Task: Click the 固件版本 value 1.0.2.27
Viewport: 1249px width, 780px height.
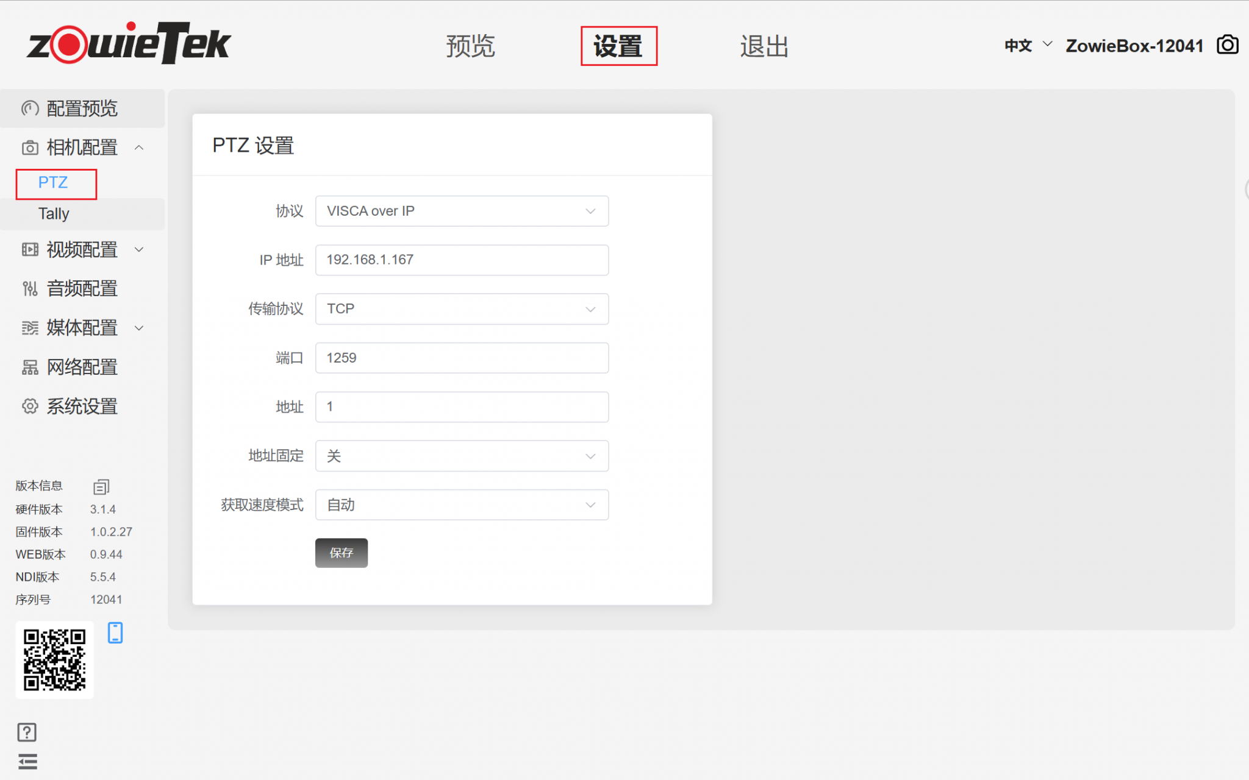Action: point(111,532)
